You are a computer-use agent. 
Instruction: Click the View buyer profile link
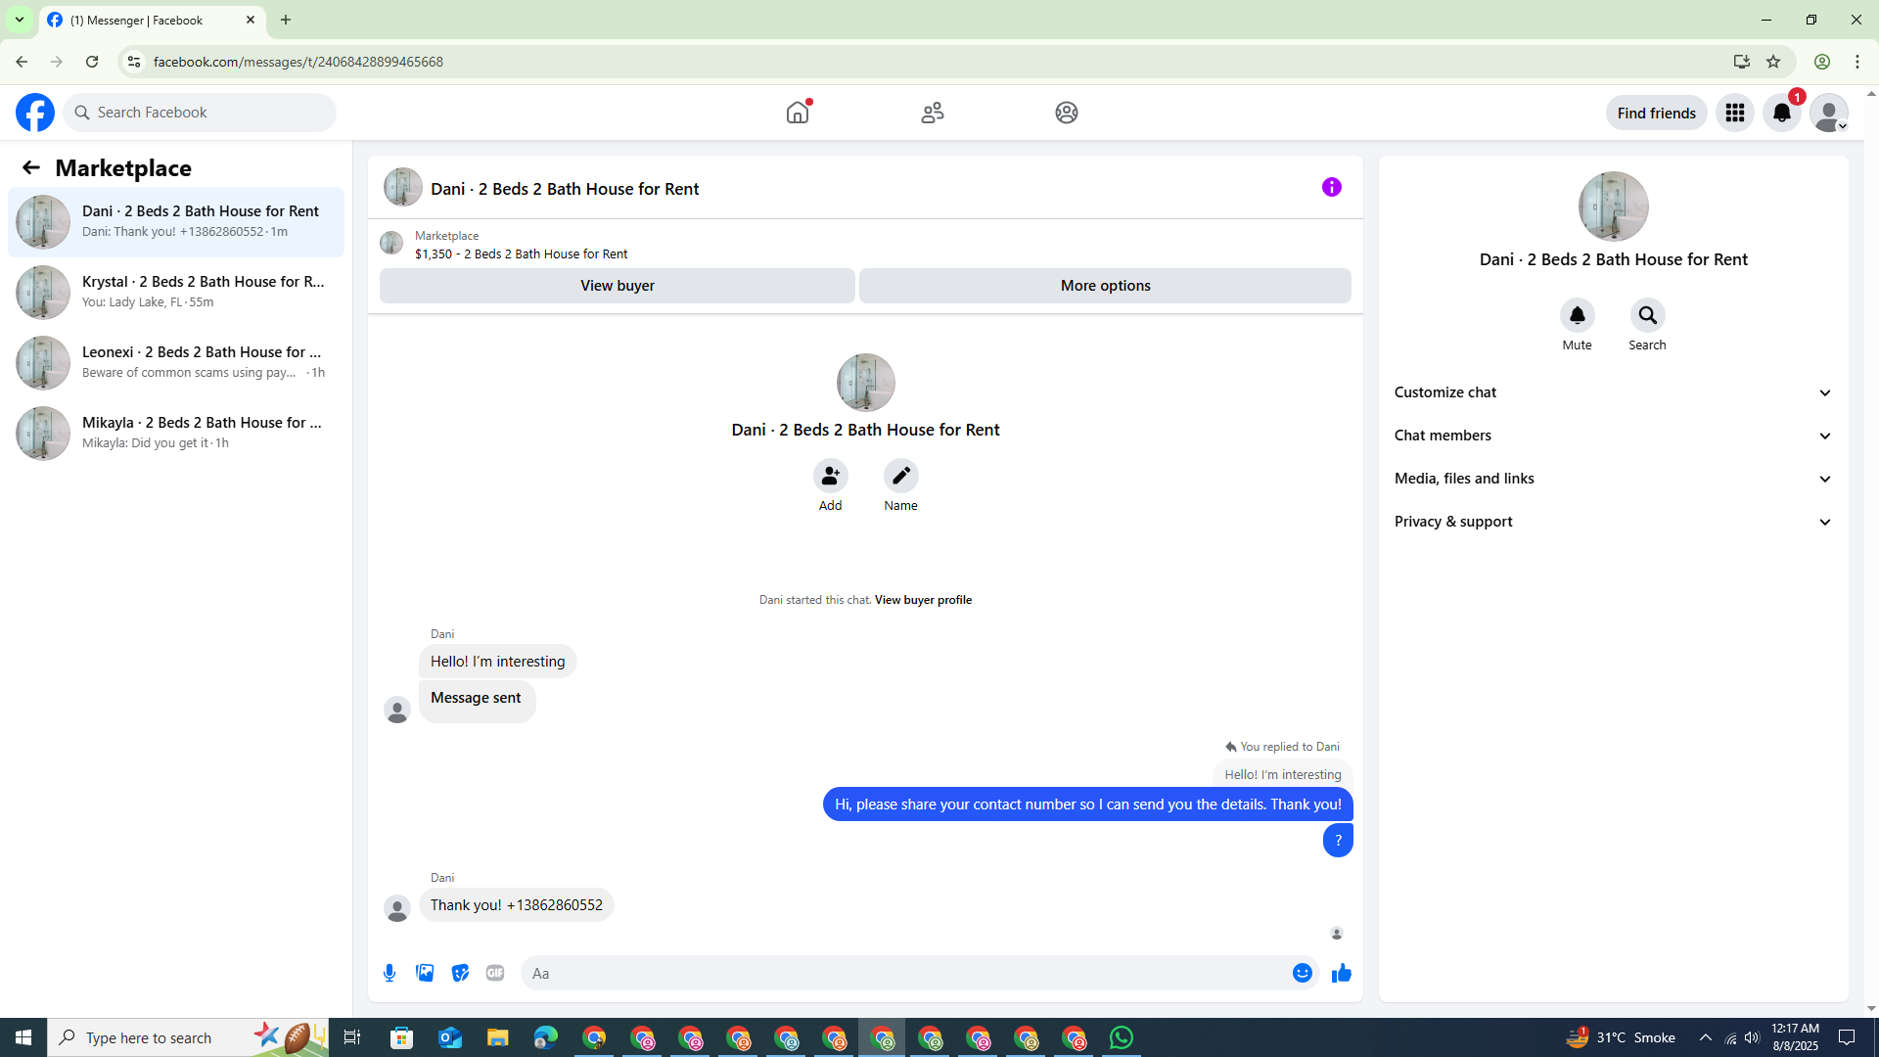pos(922,600)
